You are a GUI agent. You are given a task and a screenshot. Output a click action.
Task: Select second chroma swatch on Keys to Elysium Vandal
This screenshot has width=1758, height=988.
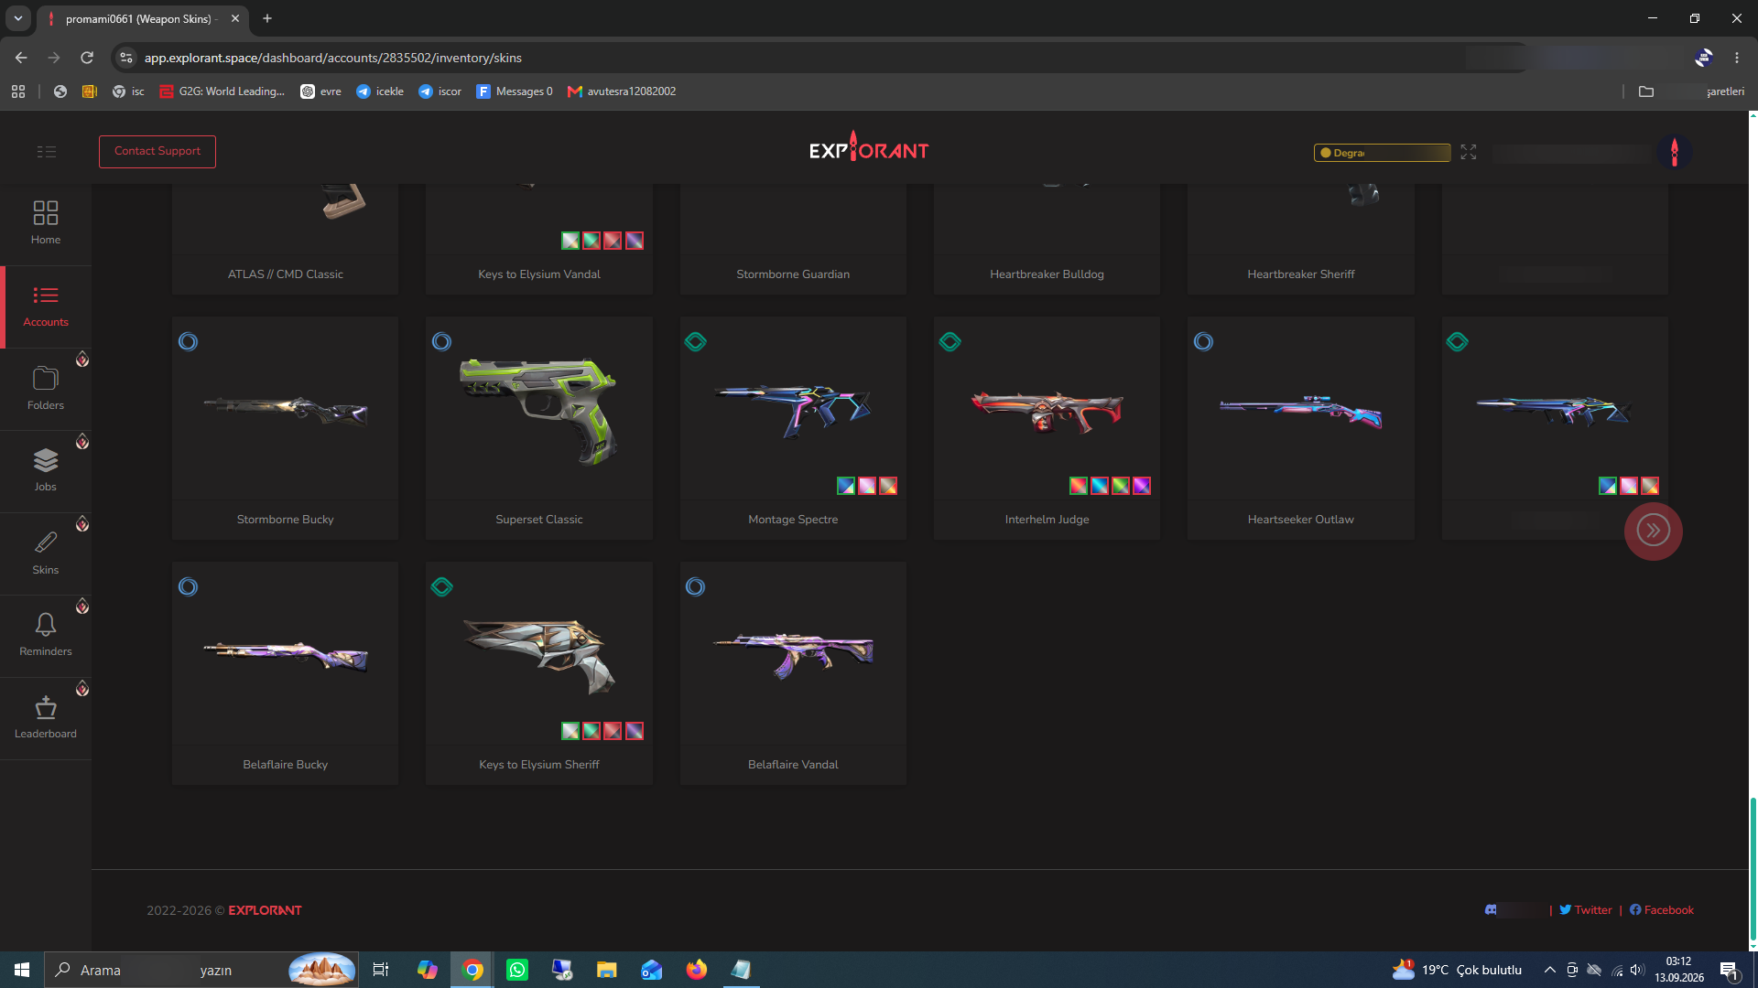click(591, 241)
